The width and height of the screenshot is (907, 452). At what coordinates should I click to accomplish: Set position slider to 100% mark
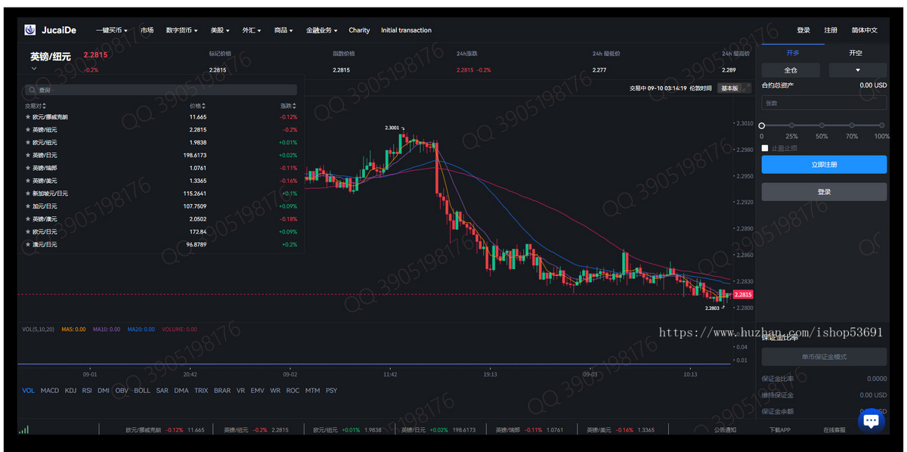click(x=882, y=125)
